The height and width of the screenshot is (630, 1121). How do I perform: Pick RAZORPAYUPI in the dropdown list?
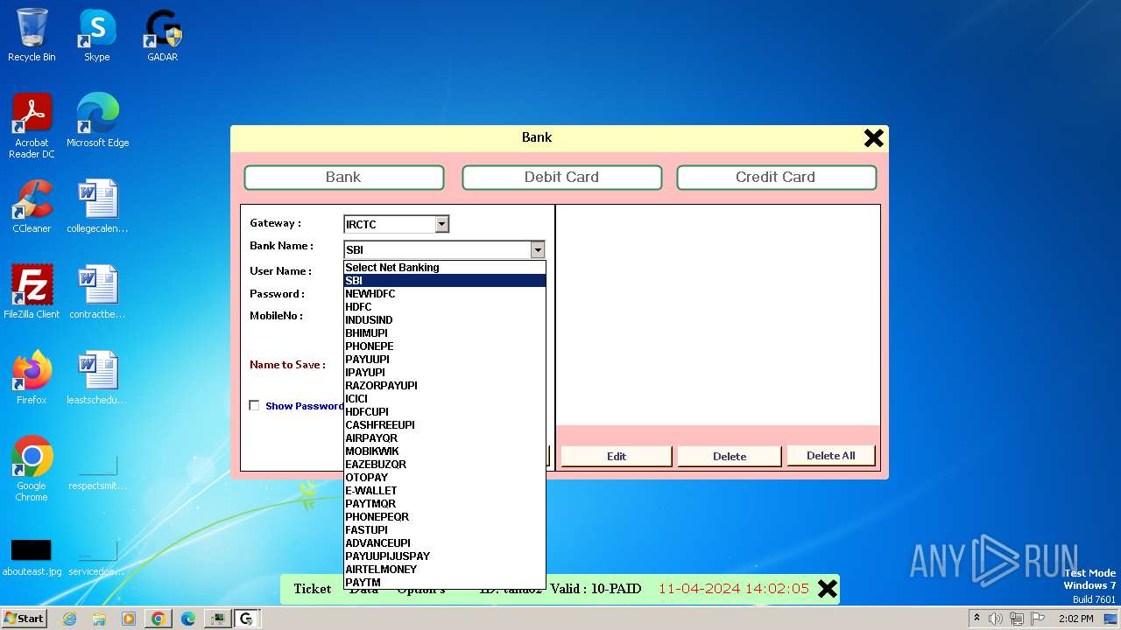[x=445, y=386]
